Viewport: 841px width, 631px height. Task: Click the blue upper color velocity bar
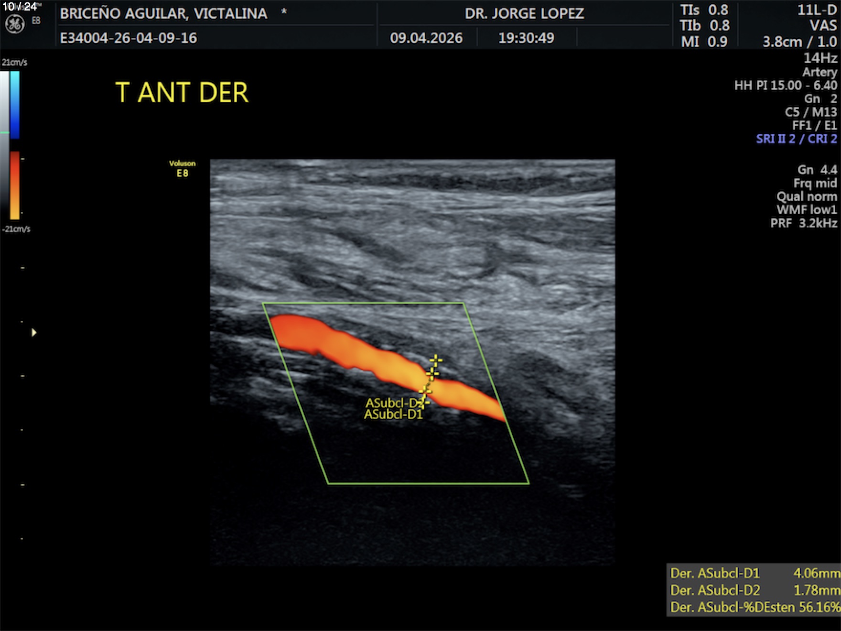click(15, 104)
